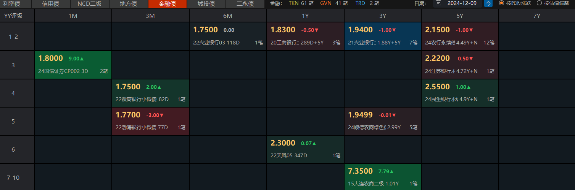Open 24国信证券CP002 green cell
This screenshot has width=575, height=190.
click(73, 65)
